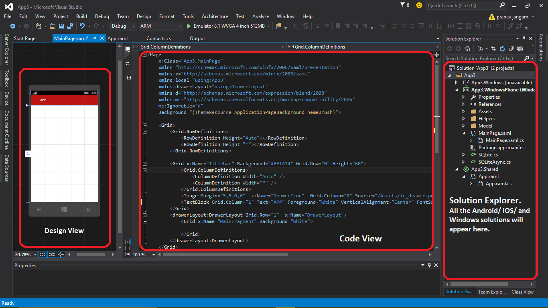This screenshot has width=548, height=308.
Task: Switch to the Class View bottom tab
Action: [522, 292]
